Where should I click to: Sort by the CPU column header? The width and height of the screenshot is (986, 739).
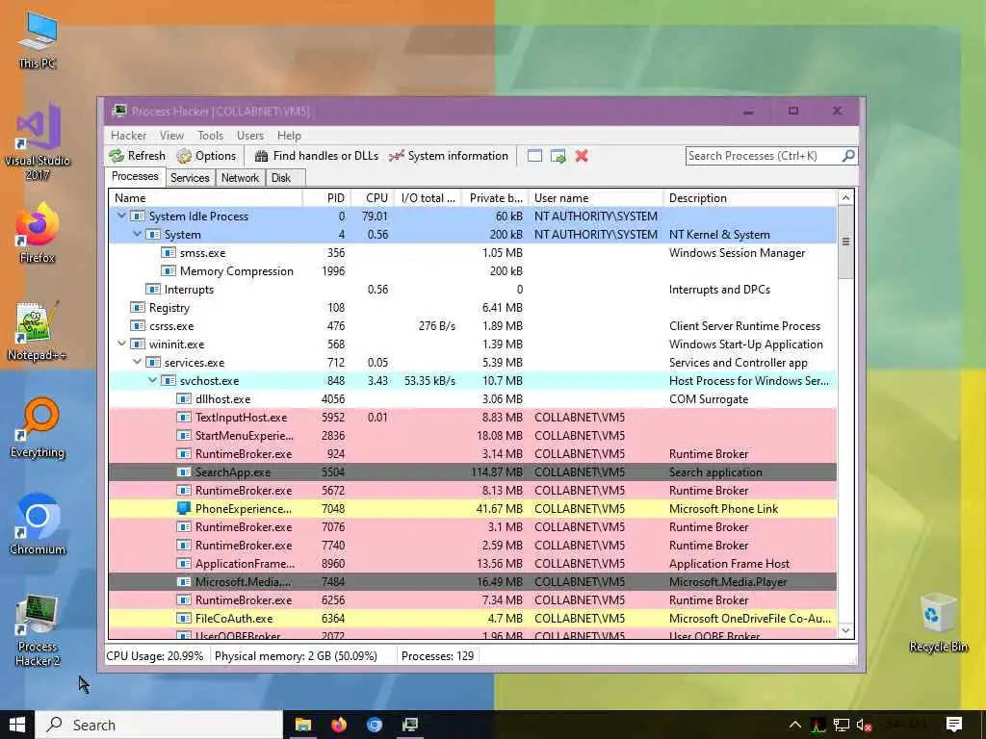tap(372, 198)
